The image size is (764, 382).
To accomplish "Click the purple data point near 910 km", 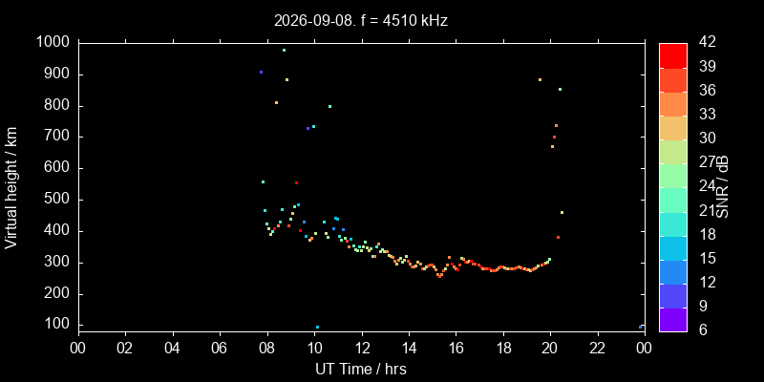I will coord(261,73).
